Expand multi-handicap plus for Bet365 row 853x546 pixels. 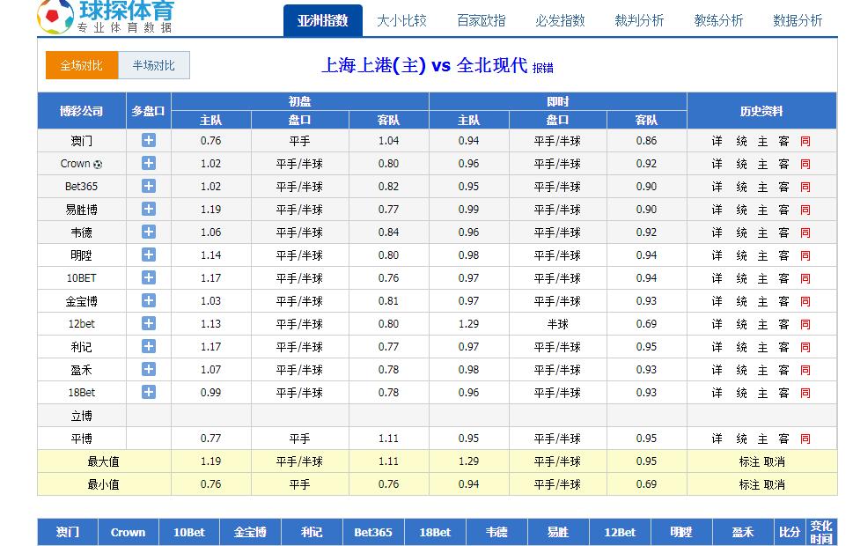(149, 186)
